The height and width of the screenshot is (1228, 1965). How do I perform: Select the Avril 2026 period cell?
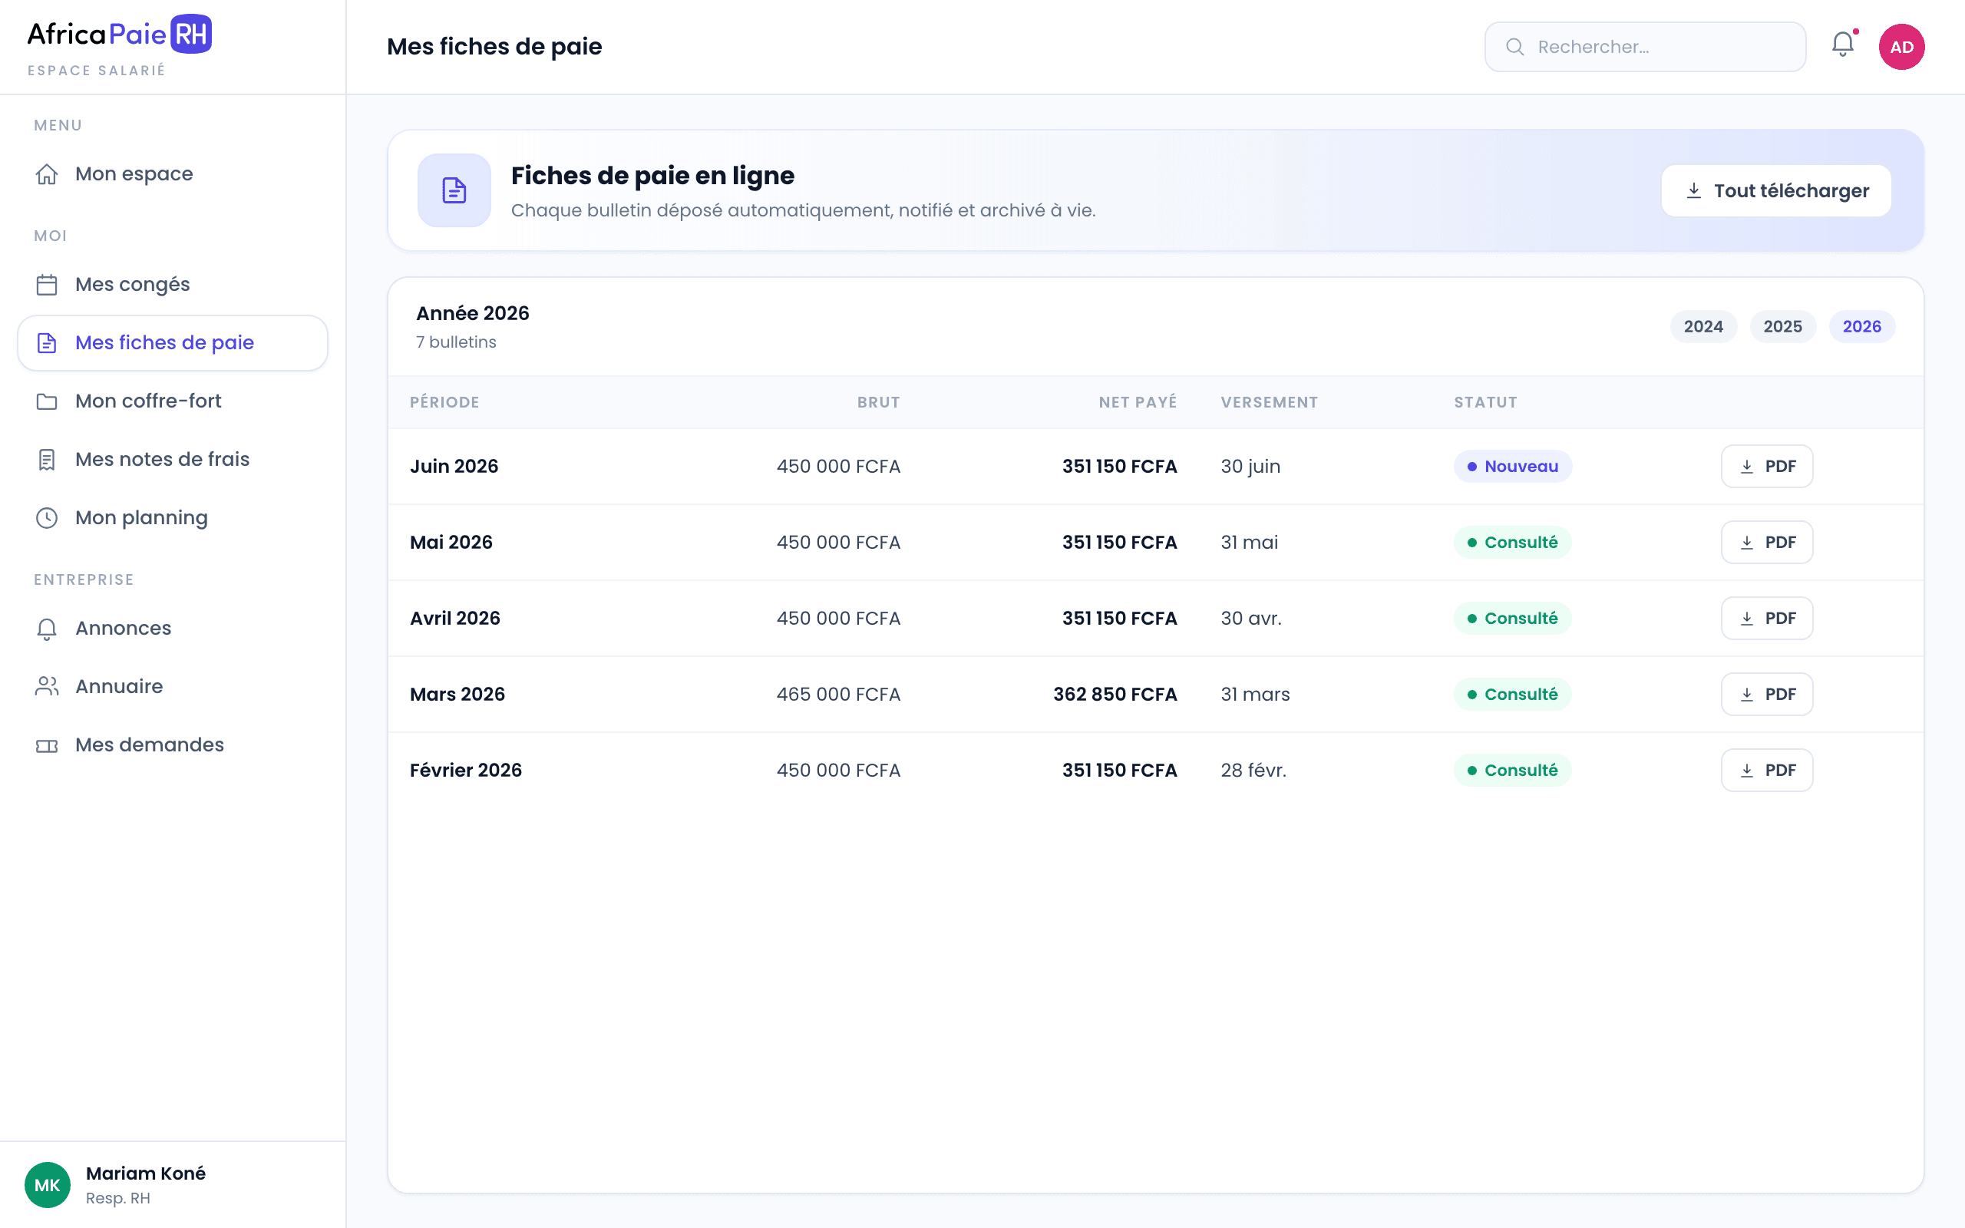click(x=454, y=618)
